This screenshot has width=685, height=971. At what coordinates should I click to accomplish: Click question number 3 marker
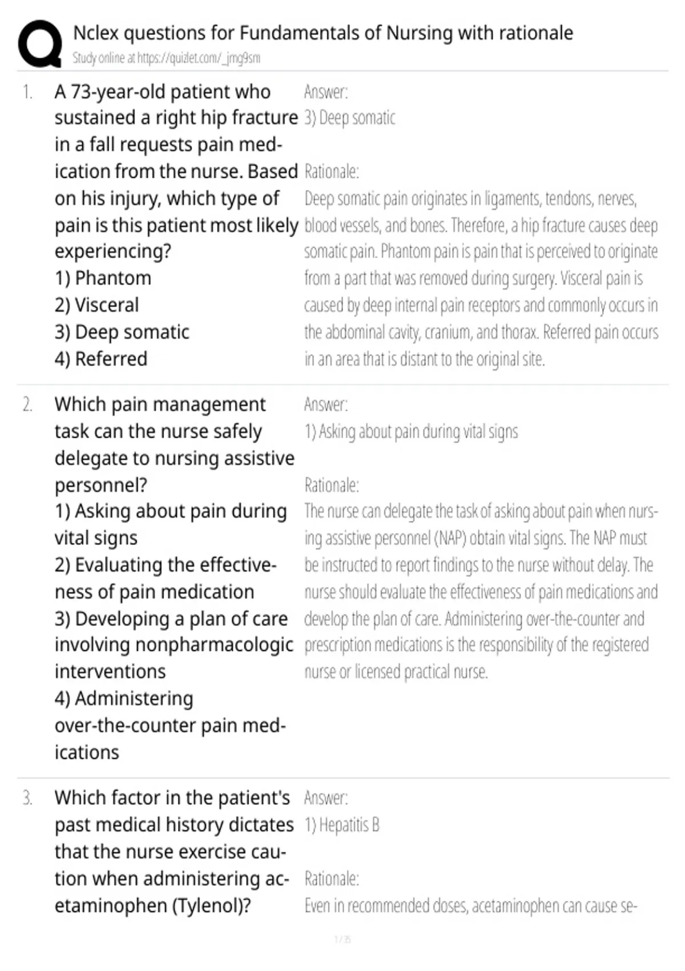[x=27, y=798]
